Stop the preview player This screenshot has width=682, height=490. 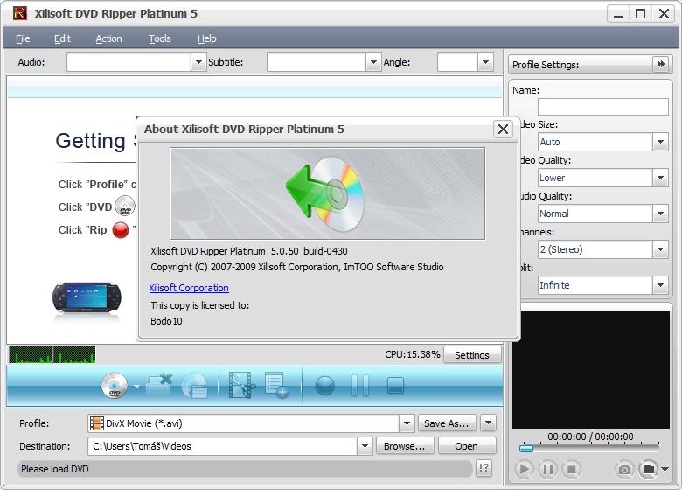click(572, 470)
